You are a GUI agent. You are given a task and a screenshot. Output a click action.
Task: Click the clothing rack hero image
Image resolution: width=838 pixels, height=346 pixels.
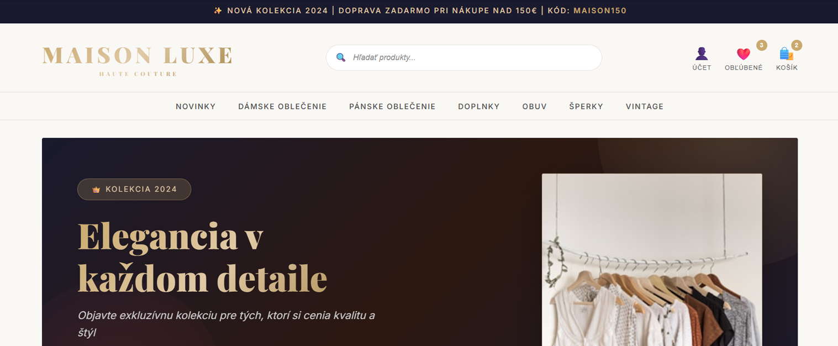652,260
